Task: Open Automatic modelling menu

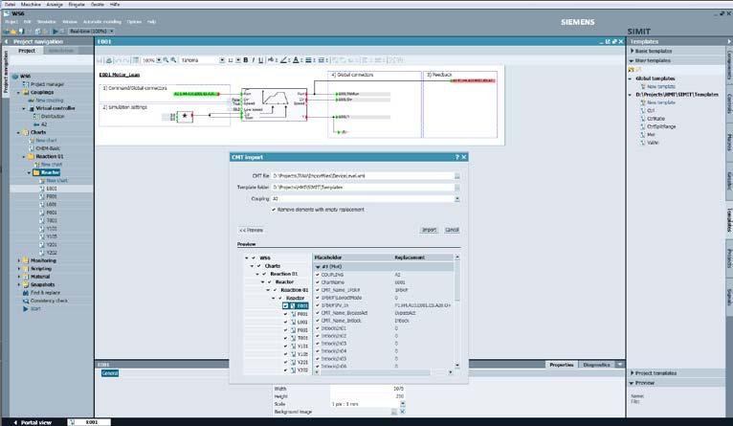Action: coord(101,21)
